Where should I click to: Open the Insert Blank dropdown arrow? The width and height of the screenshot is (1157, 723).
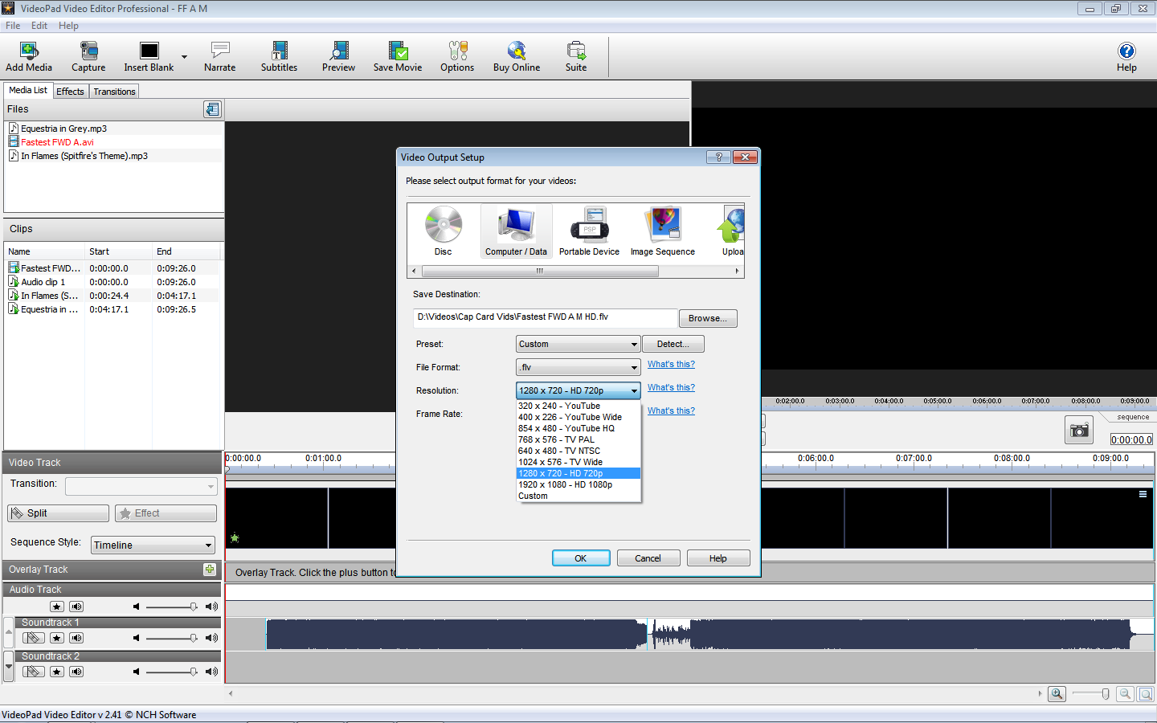[x=184, y=57]
